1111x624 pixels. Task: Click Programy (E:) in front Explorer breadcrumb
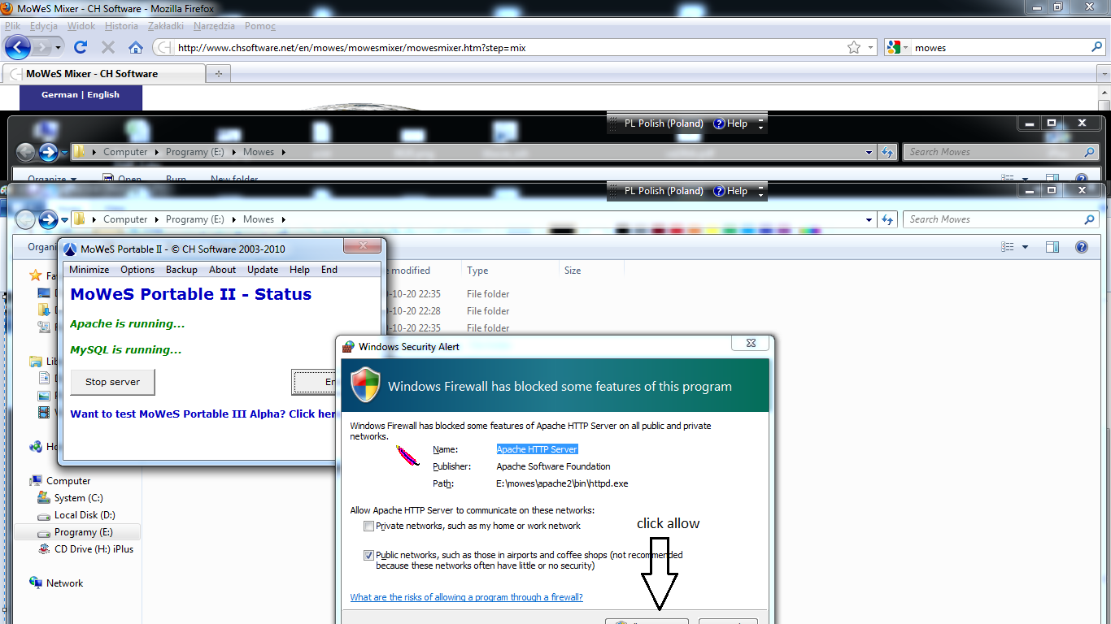194,219
